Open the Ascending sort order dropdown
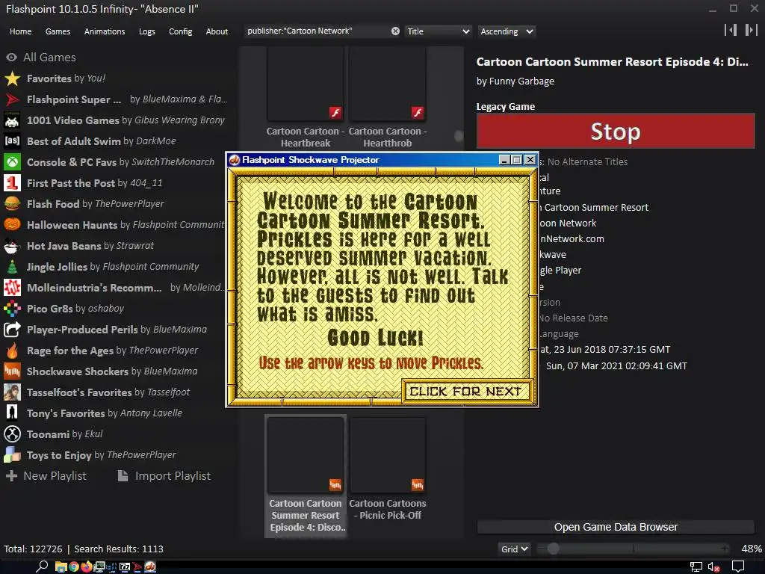 coord(507,31)
